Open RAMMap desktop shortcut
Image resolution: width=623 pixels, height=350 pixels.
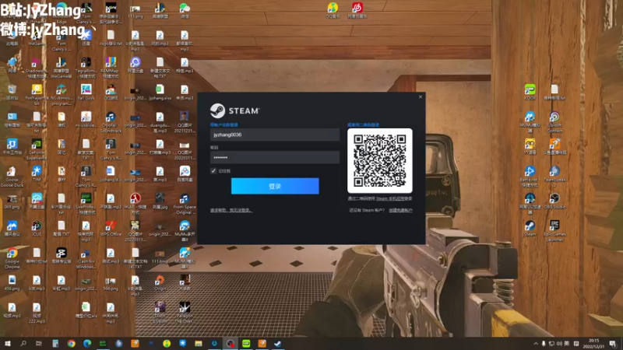(x=111, y=68)
